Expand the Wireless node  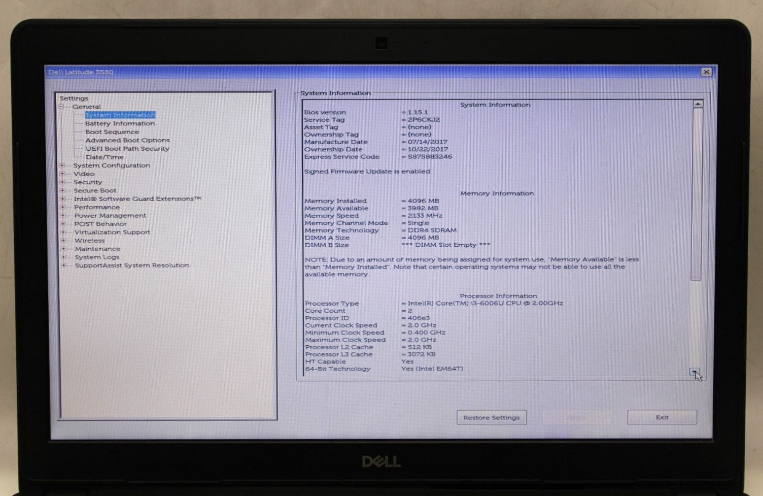(x=63, y=241)
